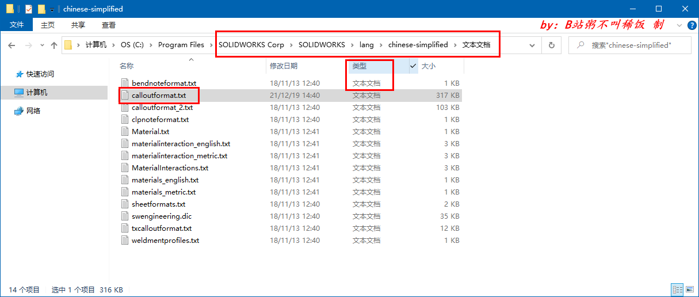Click the folder icon in address bar
Viewport: 699px width, 297px height.
coord(68,45)
